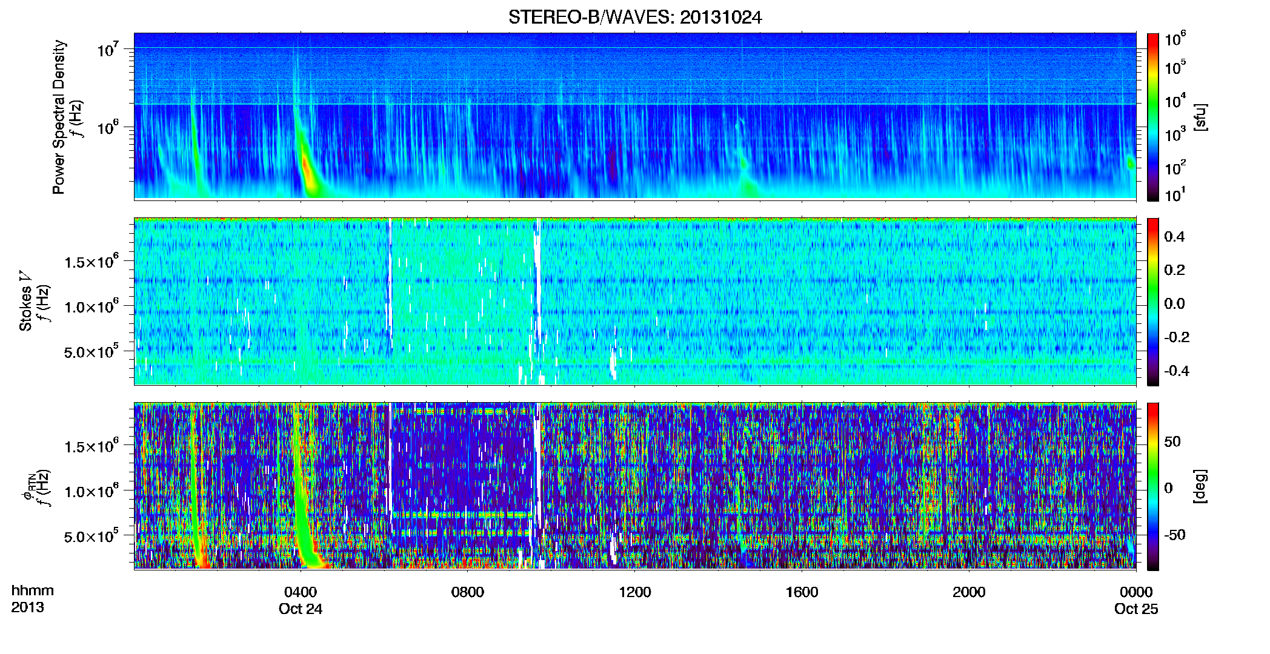Click the 0.4 Stokes colorbar tick label
1270x654 pixels.
[1174, 237]
